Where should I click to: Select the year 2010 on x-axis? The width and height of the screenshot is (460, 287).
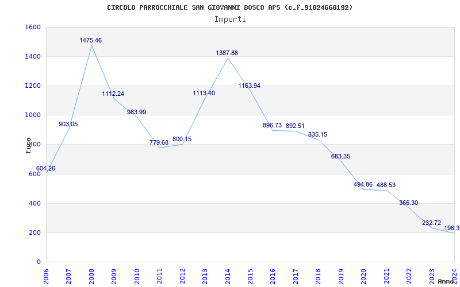click(137, 276)
